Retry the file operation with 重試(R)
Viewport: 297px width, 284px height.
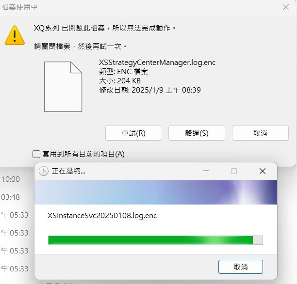tap(133, 133)
